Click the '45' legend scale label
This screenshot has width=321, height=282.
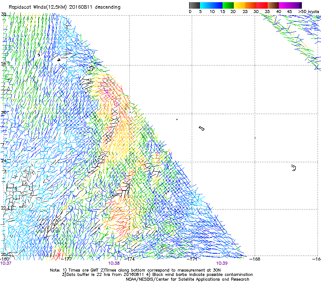tap(289, 12)
